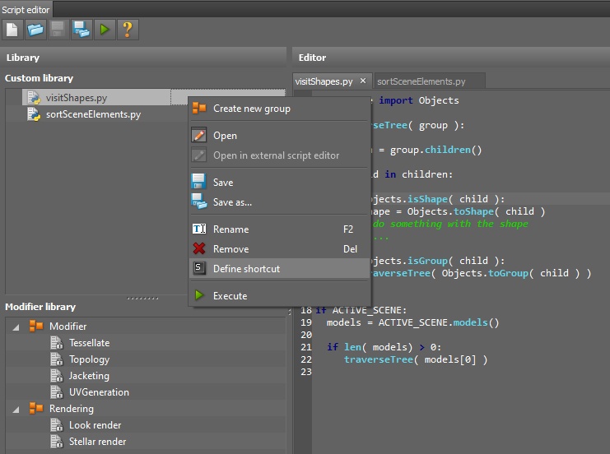Image resolution: width=610 pixels, height=454 pixels.
Task: Select Define shortcut in the context menu
Action: point(246,269)
